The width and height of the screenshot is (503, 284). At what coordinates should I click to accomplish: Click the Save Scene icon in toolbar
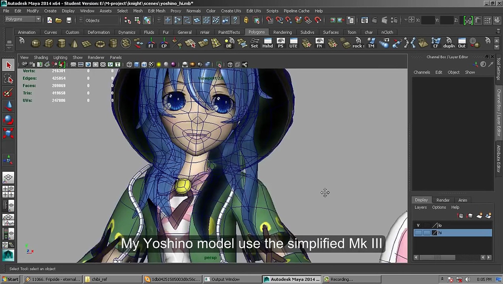point(69,20)
